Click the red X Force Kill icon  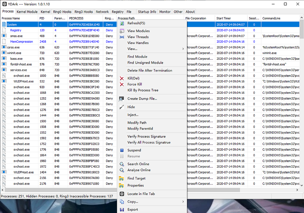pyautogui.click(x=122, y=84)
